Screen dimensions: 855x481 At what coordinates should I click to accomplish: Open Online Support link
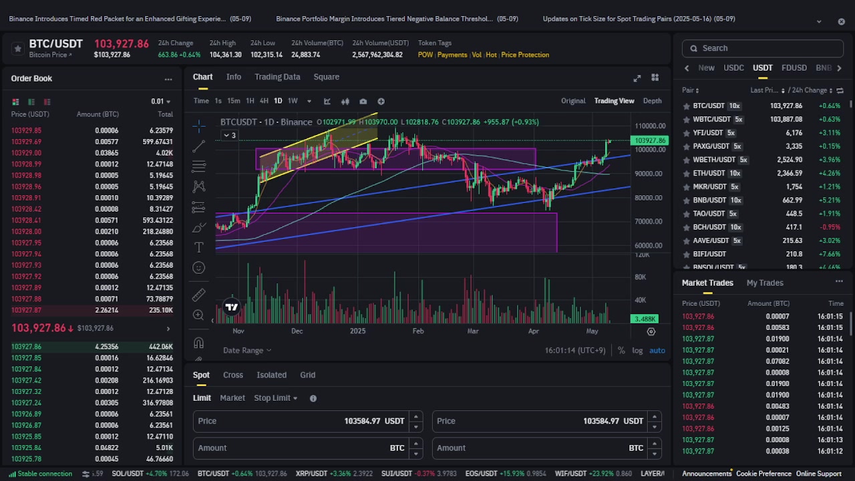[818, 474]
